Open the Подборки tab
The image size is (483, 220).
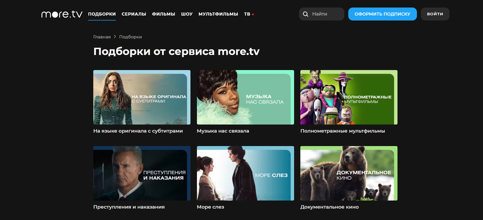(x=102, y=14)
